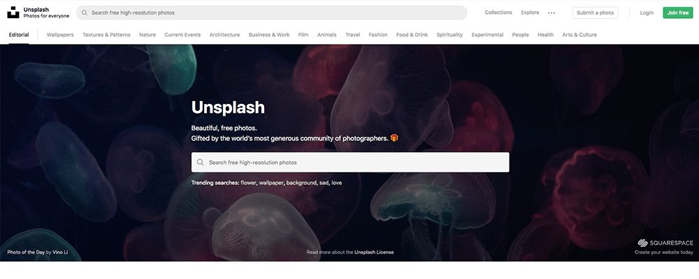This screenshot has width=699, height=279.
Task: Click the trending search 'flower'
Action: (x=248, y=183)
